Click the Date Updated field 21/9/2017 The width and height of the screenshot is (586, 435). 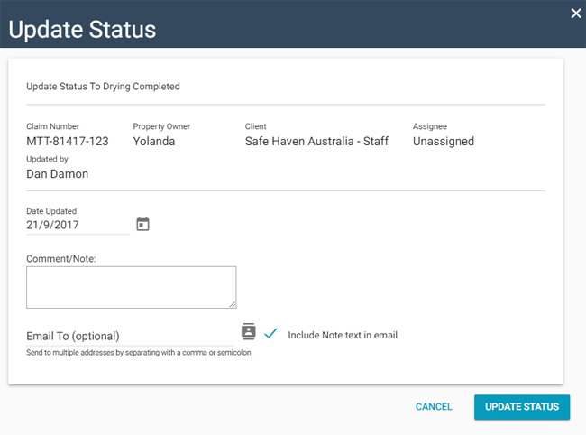(x=77, y=225)
